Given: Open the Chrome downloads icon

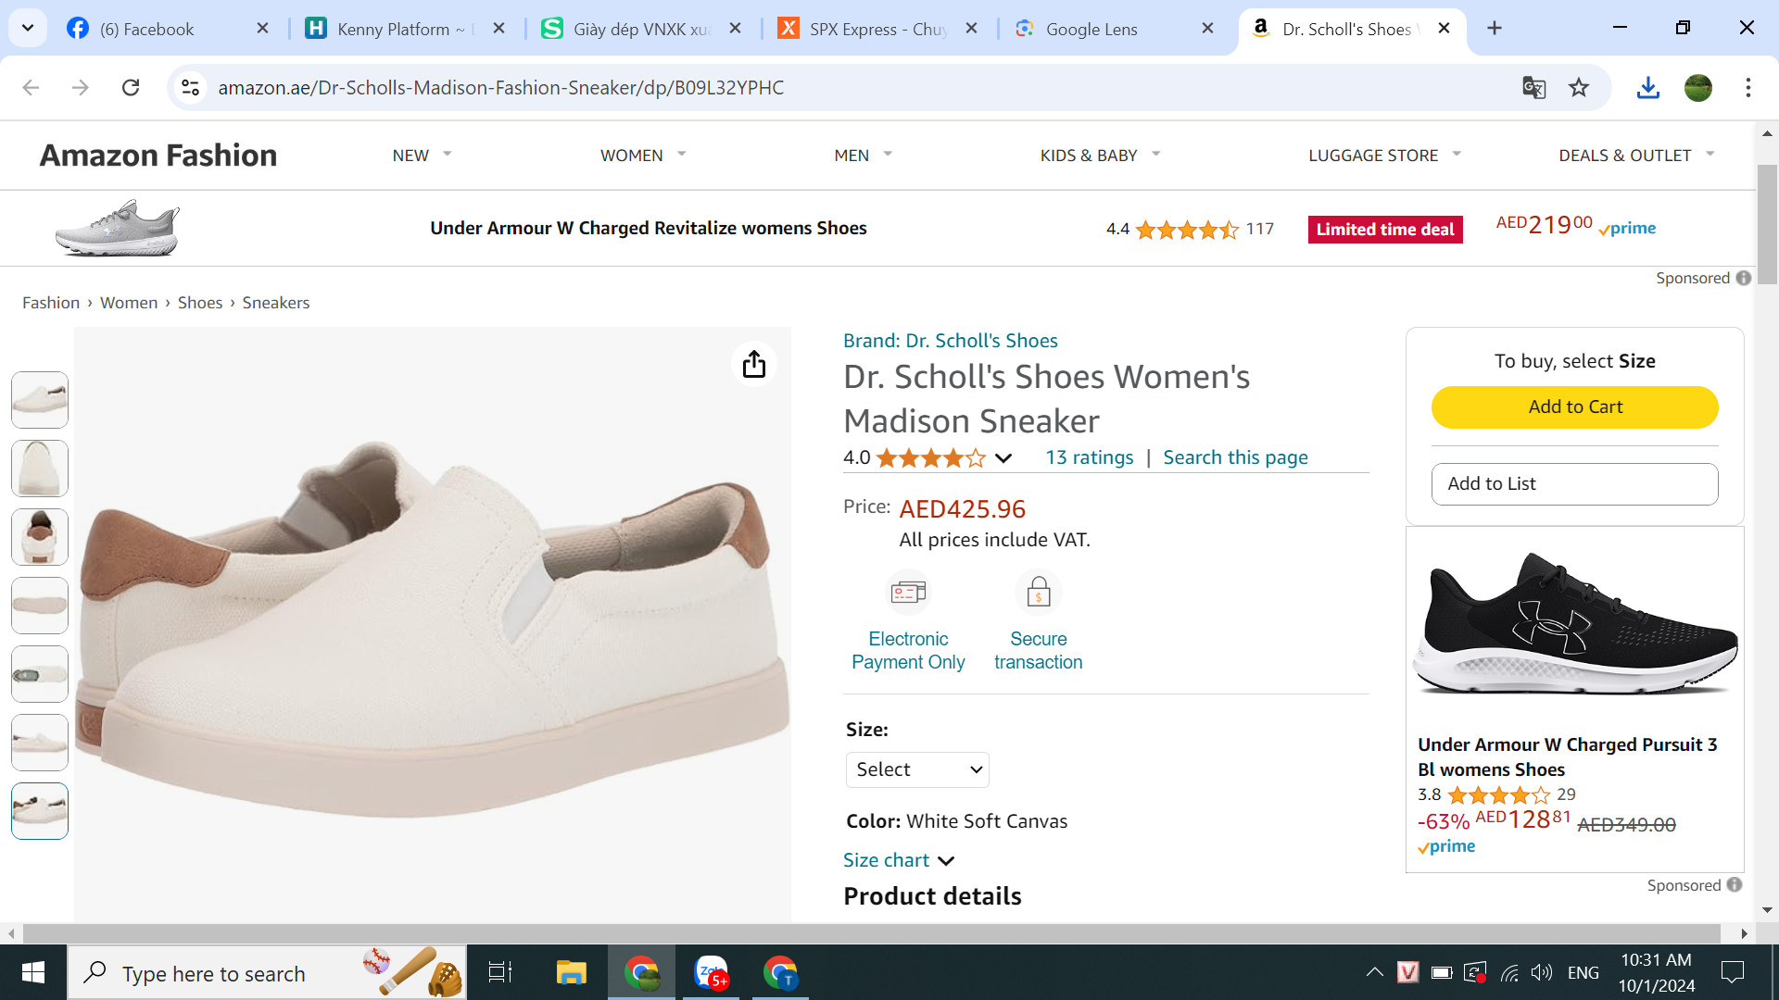Looking at the screenshot, I should (1647, 88).
